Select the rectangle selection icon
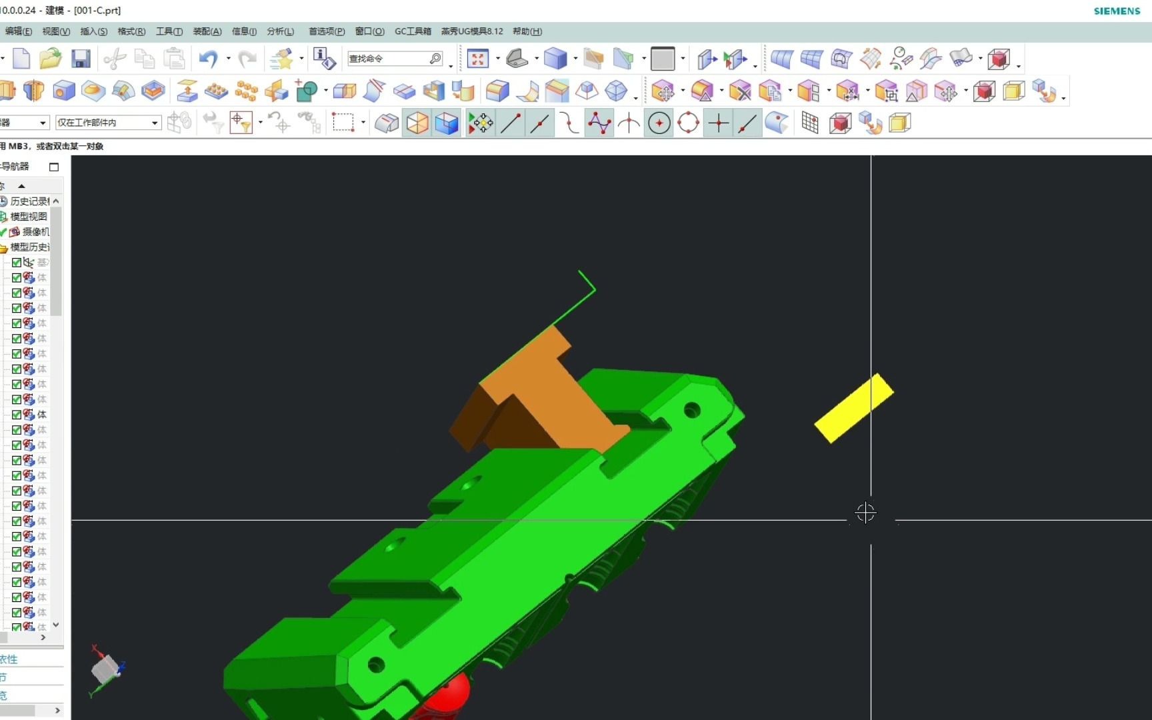The width and height of the screenshot is (1152, 720). [x=343, y=123]
